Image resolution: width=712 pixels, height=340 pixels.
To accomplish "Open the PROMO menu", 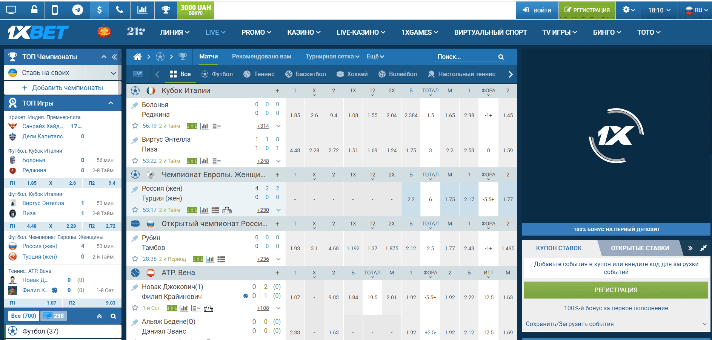I will click(257, 32).
